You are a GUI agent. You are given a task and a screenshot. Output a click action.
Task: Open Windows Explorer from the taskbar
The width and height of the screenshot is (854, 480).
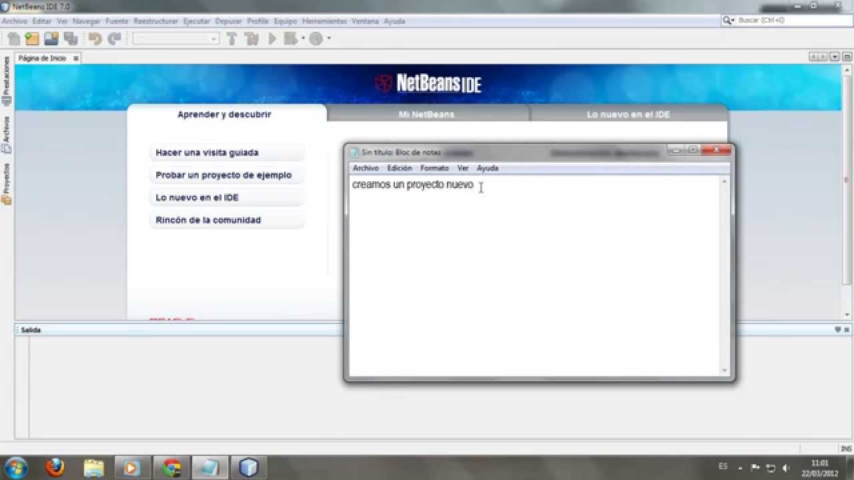point(94,467)
